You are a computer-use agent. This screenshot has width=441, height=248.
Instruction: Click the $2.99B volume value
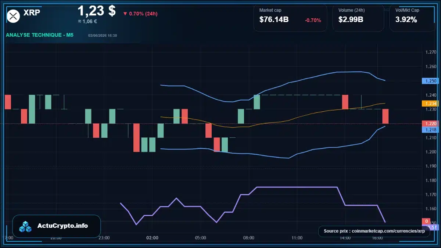(x=351, y=20)
